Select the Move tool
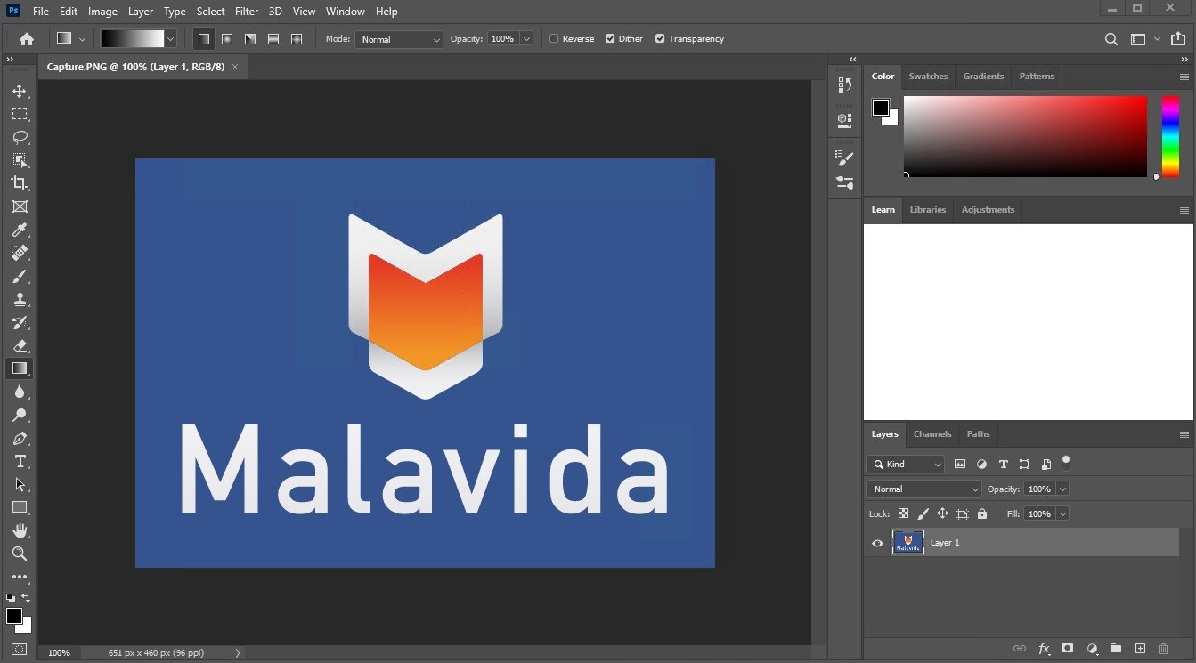1196x663 pixels. [20, 90]
